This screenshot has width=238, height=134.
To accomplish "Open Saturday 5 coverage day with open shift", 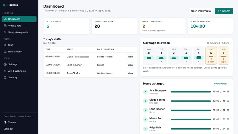I will pos(211,56).
